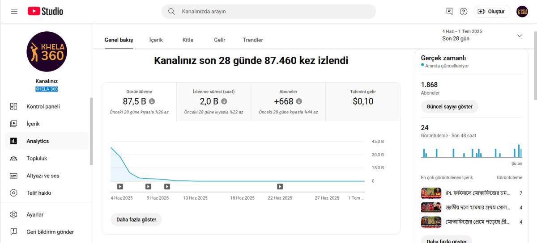Open the Ayarlar gear icon
537x243 pixels.
[x=13, y=214]
